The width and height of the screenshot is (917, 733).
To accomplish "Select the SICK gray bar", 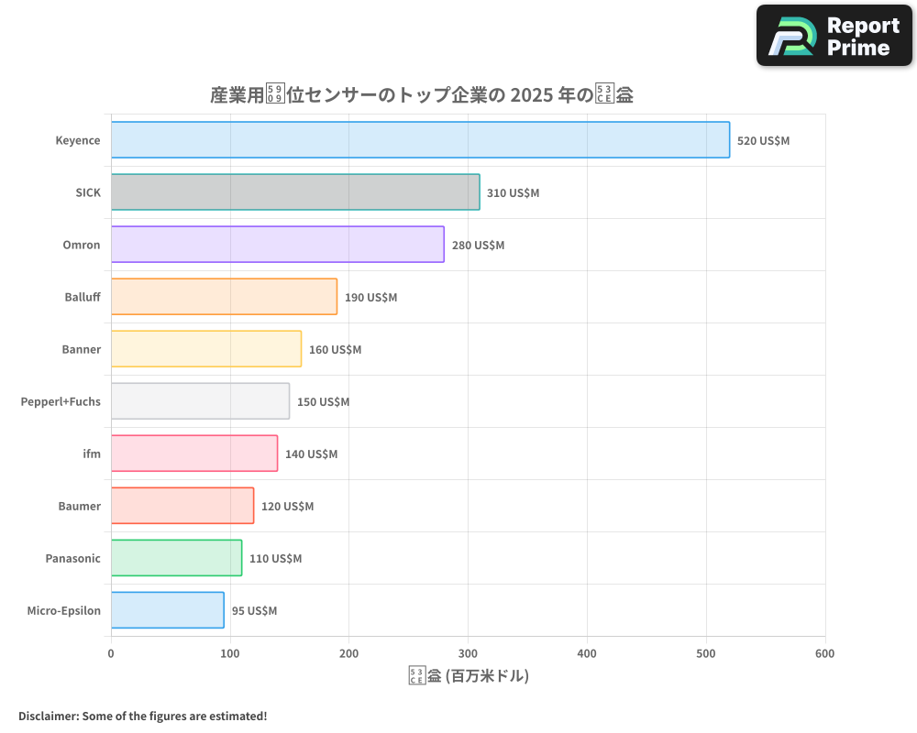I will pos(293,192).
